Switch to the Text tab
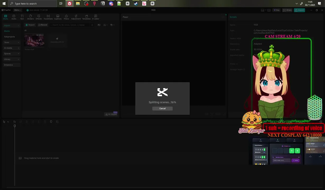The width and height of the screenshot is (325, 190). tap(22, 17)
